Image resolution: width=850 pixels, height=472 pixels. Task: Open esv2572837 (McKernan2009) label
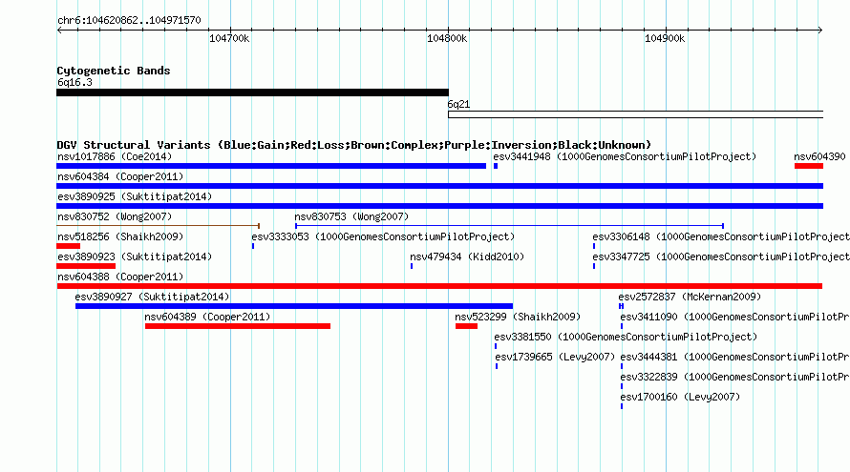690,297
